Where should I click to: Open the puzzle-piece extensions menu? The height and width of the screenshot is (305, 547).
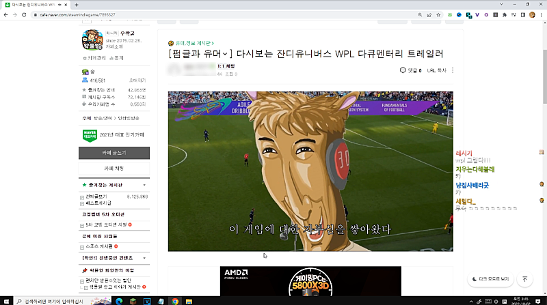[x=505, y=15]
